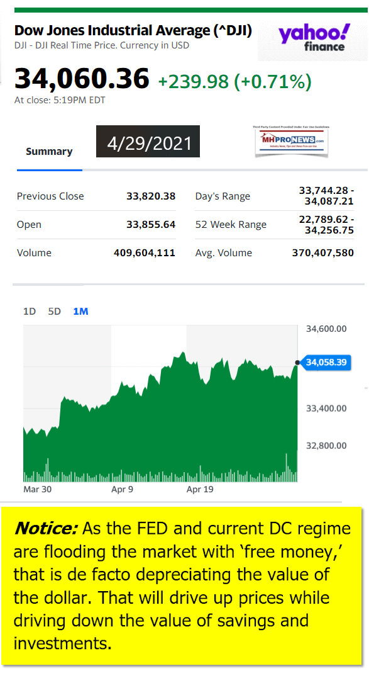
Task: Open the Summary tab
Action: pos(49,151)
